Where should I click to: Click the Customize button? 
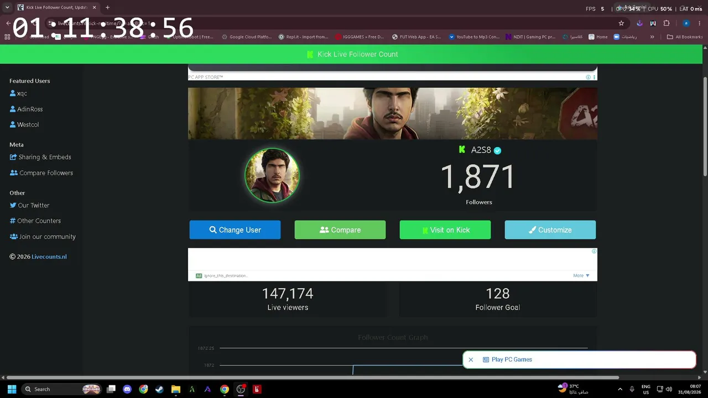pyautogui.click(x=550, y=230)
